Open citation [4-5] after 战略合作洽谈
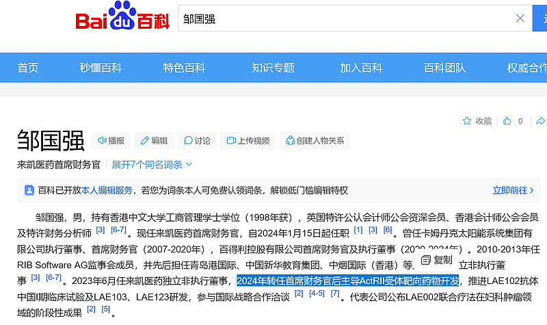 [x=317, y=294]
